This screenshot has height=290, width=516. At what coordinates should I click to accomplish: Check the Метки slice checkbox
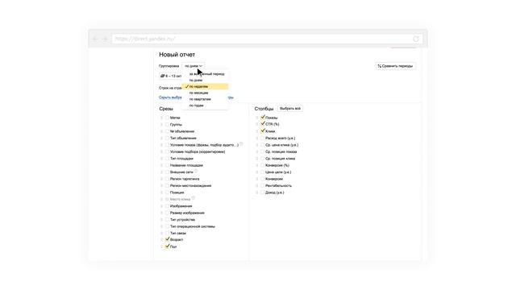click(x=167, y=118)
